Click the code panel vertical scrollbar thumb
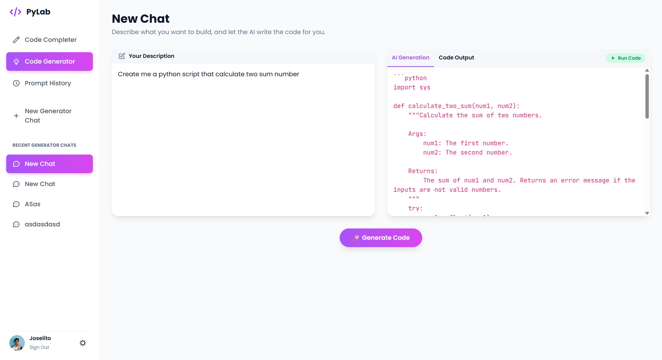 pyautogui.click(x=647, y=96)
